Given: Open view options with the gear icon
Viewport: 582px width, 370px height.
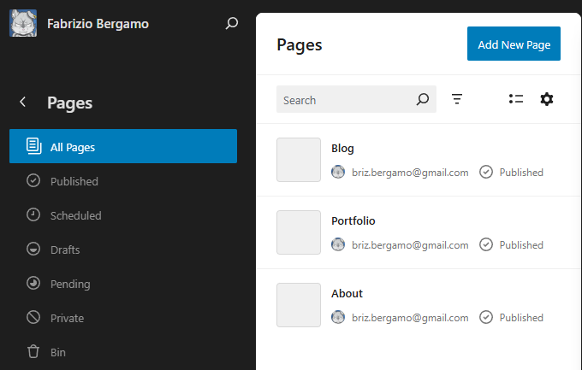Looking at the screenshot, I should pos(546,99).
